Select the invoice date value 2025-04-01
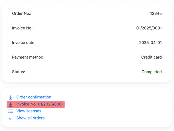This screenshot has width=174, height=131. tap(150, 43)
